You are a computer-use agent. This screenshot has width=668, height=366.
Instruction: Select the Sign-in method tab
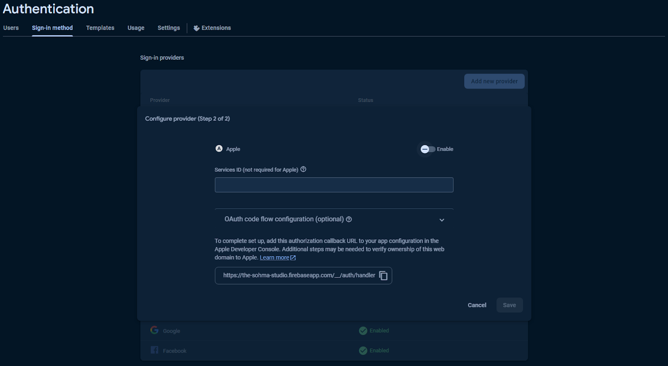click(52, 28)
